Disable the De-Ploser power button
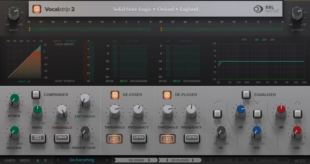 [167, 95]
